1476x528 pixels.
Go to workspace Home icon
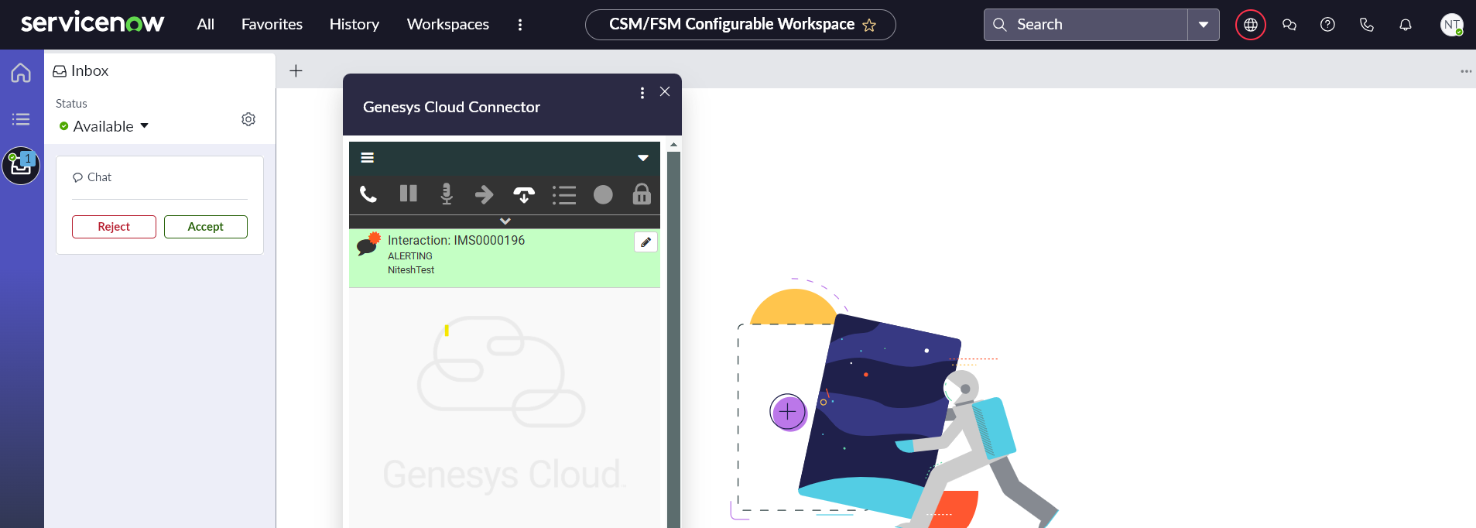[x=21, y=73]
